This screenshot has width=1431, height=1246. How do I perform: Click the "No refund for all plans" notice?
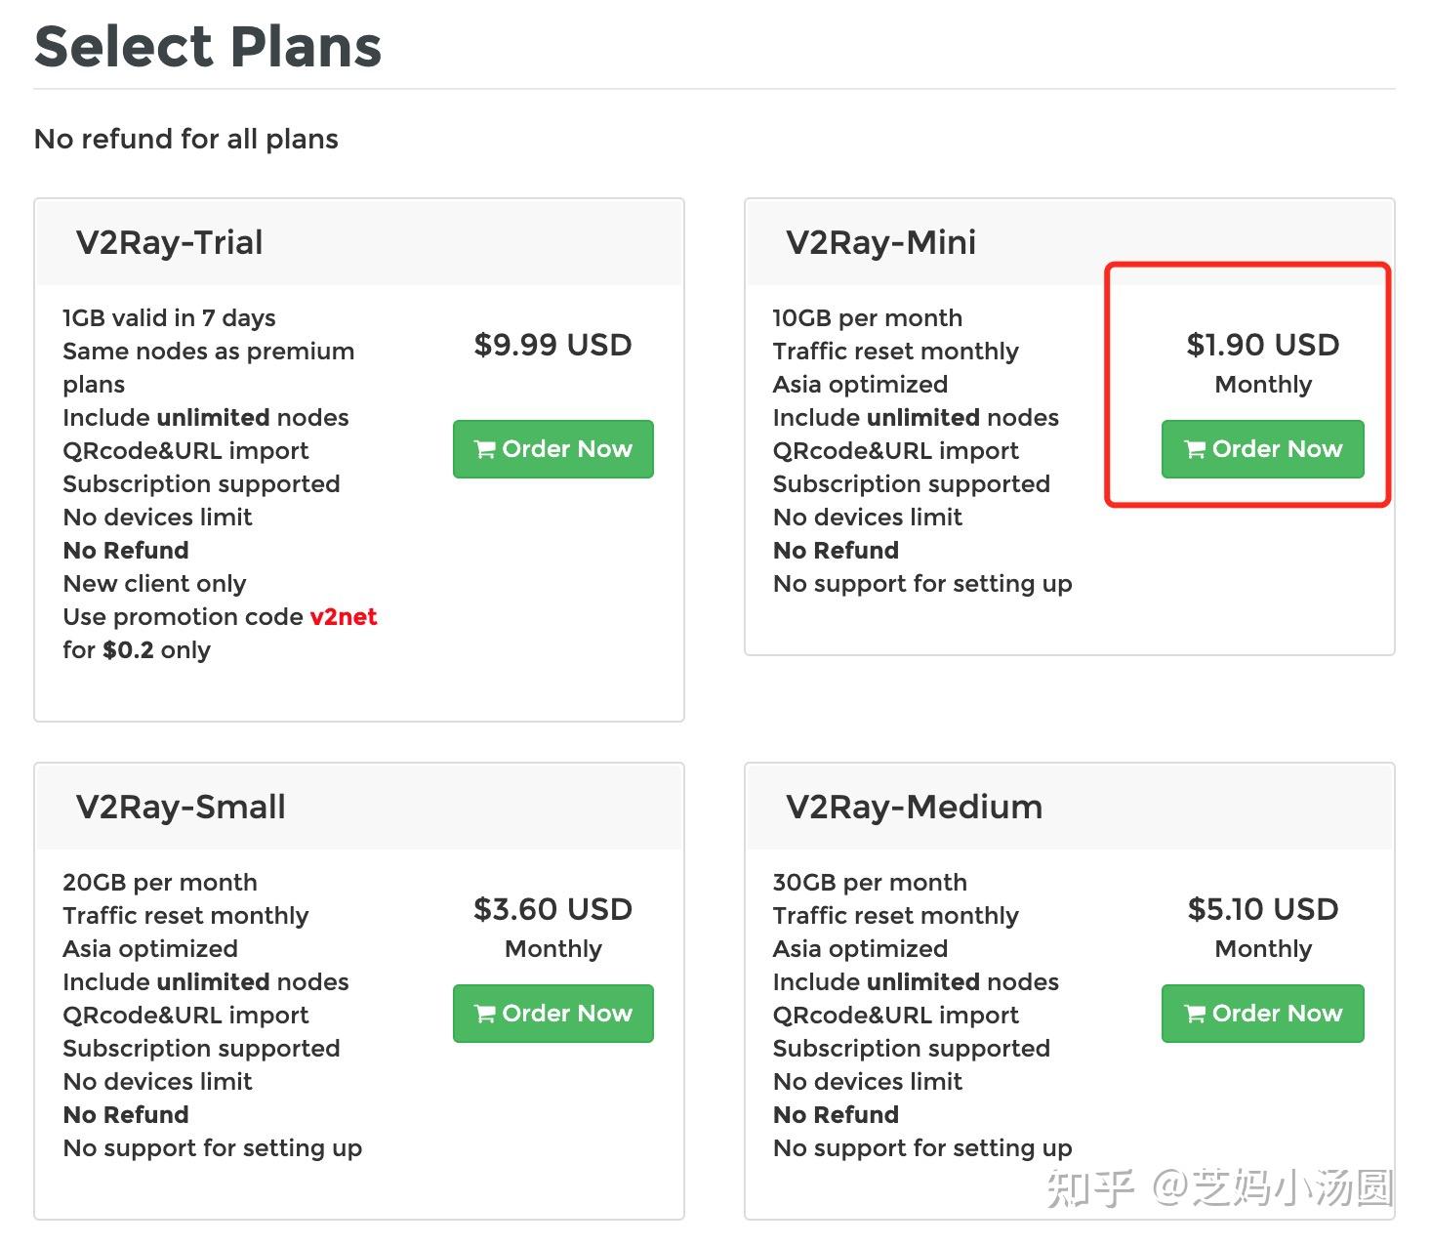tap(186, 139)
